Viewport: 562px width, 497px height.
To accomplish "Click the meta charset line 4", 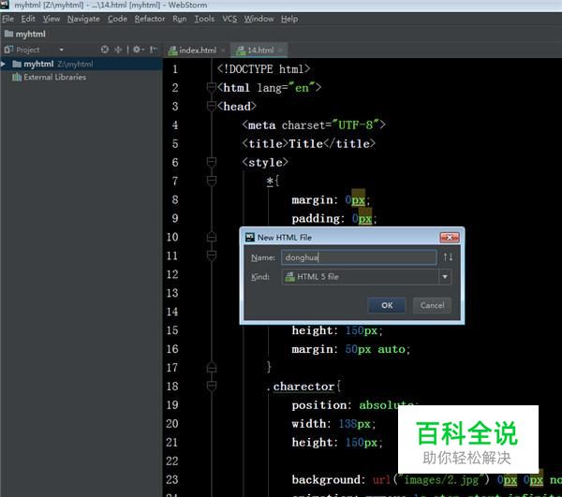I will coord(314,125).
